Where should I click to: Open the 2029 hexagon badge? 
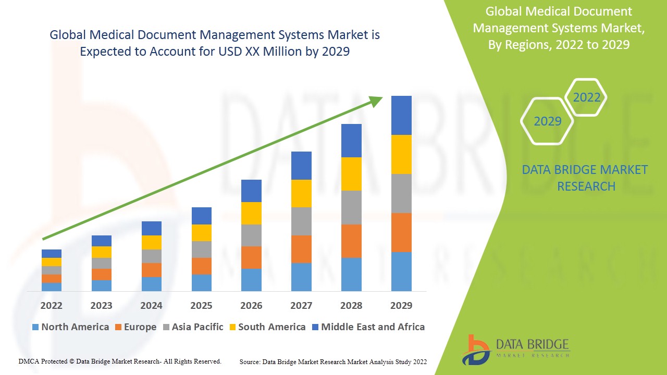[x=547, y=121]
